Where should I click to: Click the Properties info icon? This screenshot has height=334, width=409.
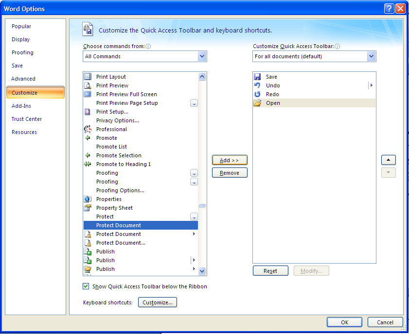pyautogui.click(x=88, y=199)
